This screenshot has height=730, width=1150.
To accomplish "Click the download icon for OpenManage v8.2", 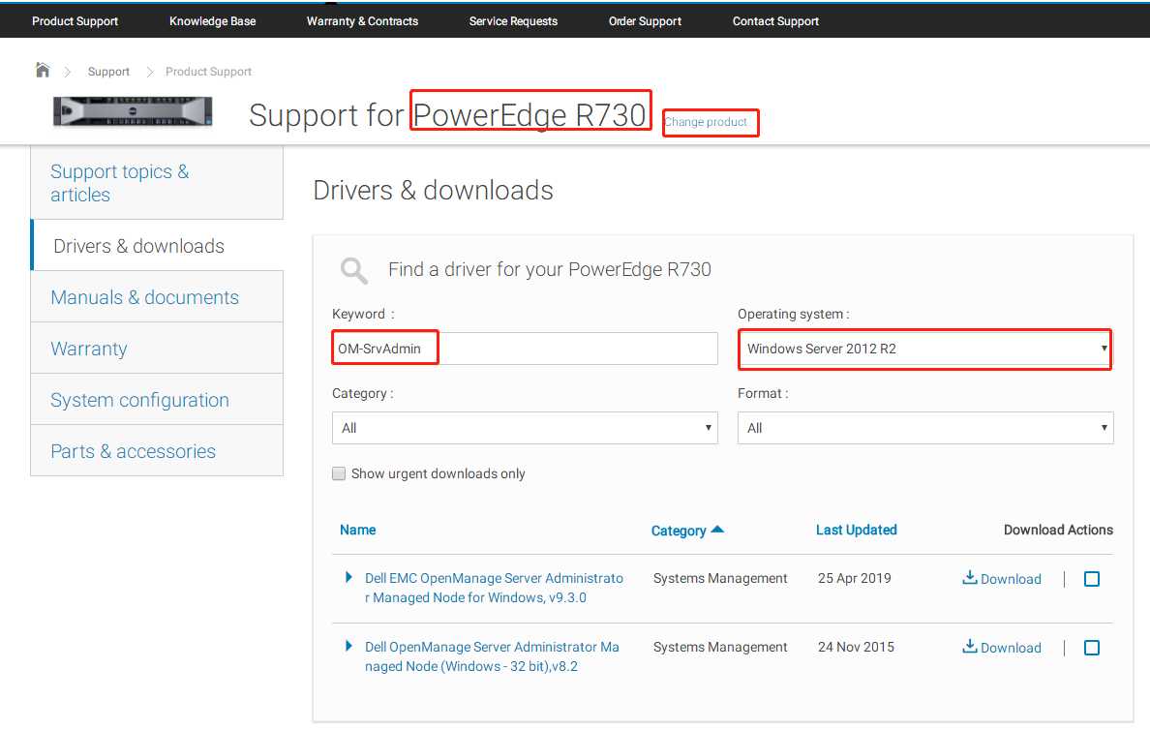I will tap(970, 647).
